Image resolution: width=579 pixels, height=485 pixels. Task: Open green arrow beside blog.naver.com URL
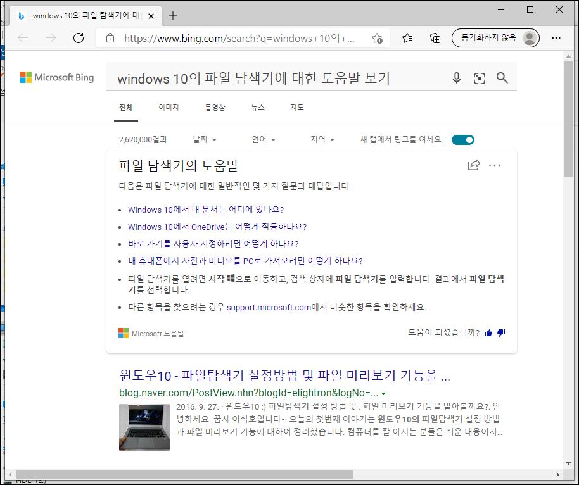pos(383,394)
